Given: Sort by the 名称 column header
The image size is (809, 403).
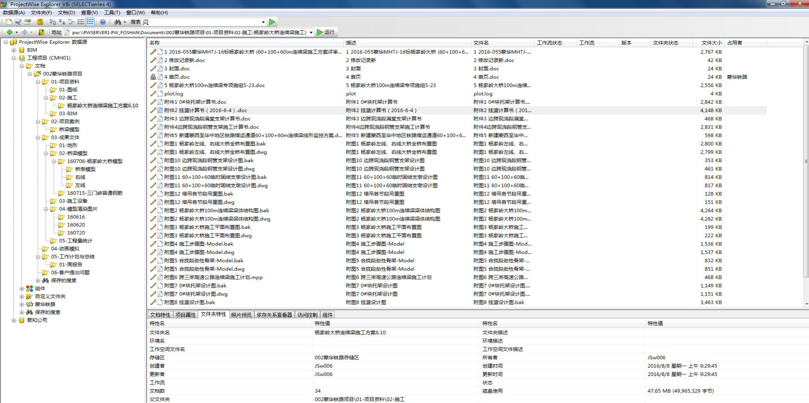Looking at the screenshot, I should coord(245,43).
